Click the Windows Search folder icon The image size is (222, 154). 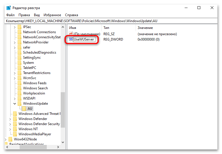pyautogui.click(x=20, y=88)
